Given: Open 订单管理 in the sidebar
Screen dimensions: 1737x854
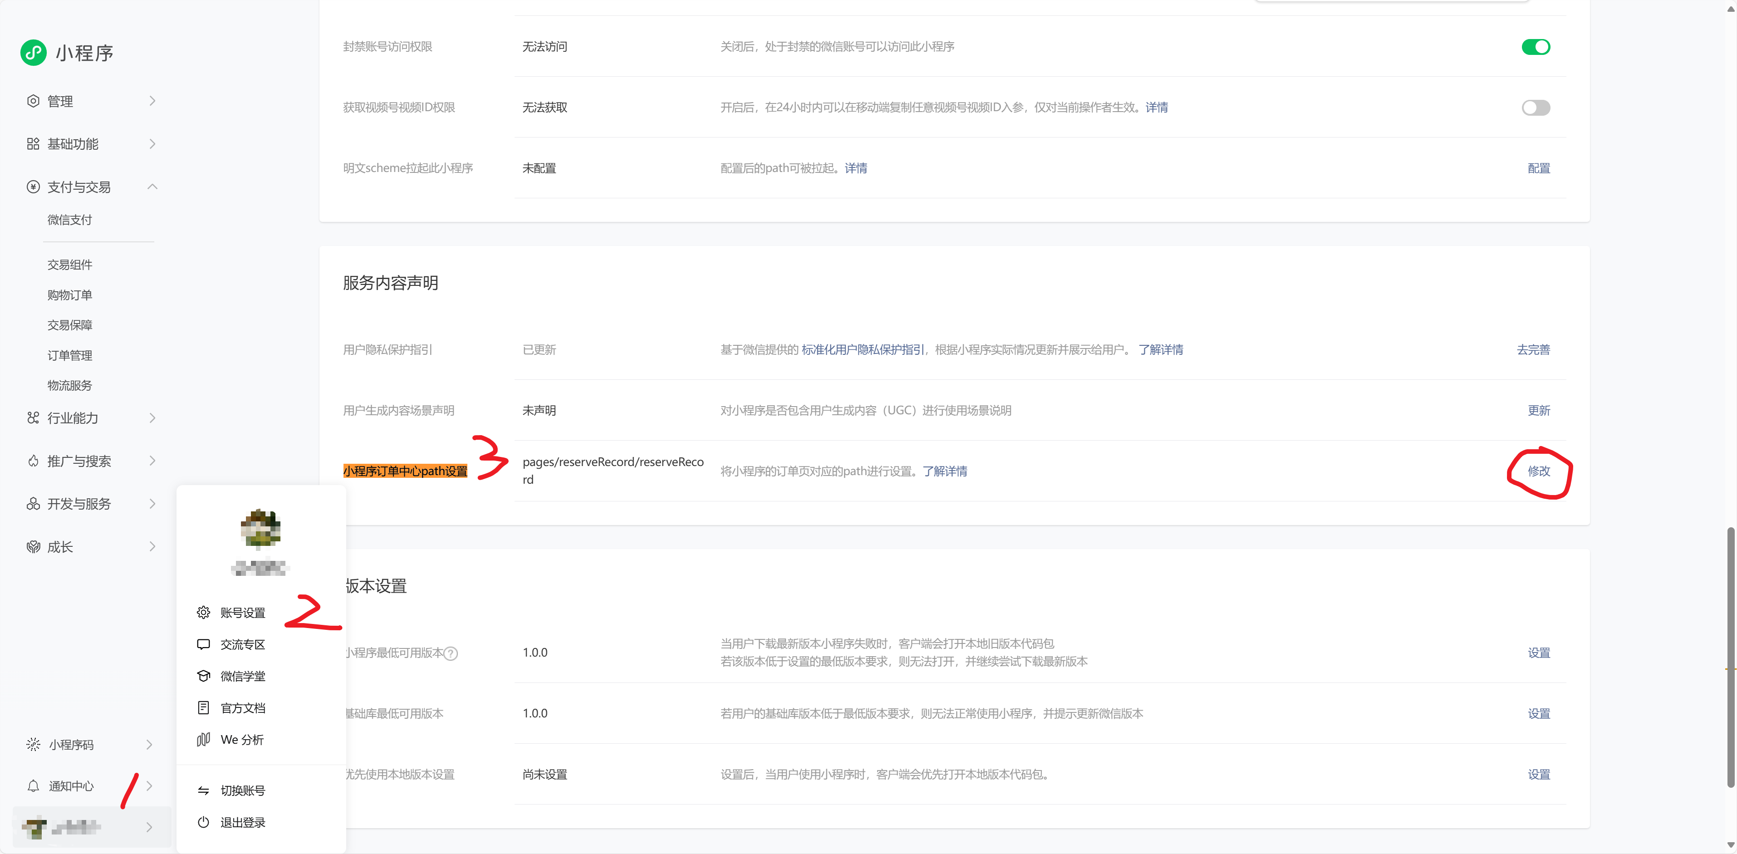Looking at the screenshot, I should (69, 355).
